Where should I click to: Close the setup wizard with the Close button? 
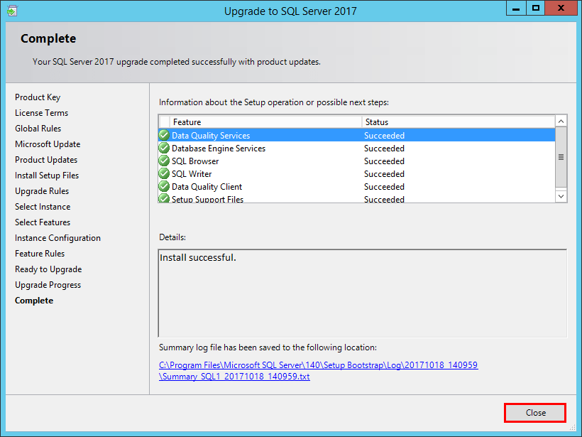[x=535, y=412]
